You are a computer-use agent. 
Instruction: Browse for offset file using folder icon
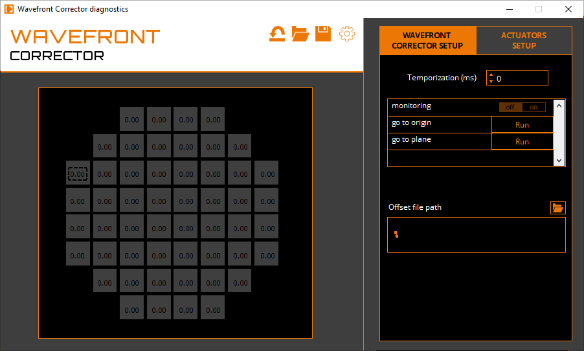tap(557, 208)
